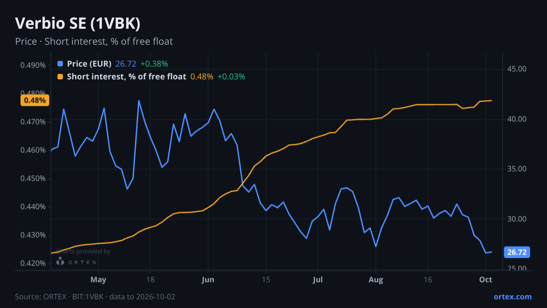
Task: Click the 45.00 right axis label
Action: [517, 69]
